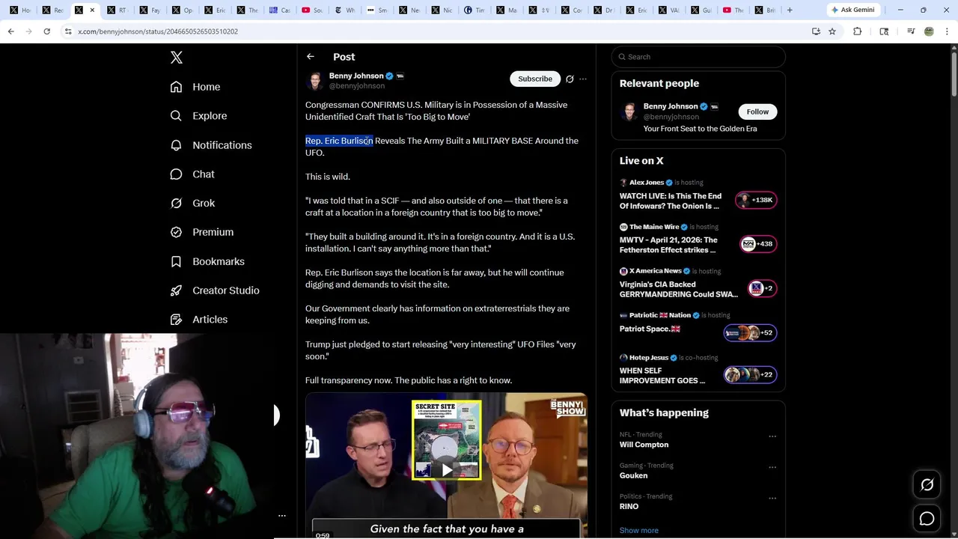The image size is (958, 539).
Task: Open the Premium badge icon
Action: pos(176,232)
